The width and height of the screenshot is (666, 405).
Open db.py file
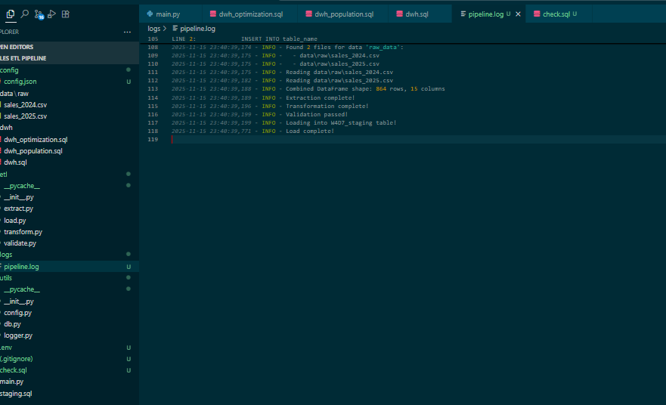coord(70,324)
